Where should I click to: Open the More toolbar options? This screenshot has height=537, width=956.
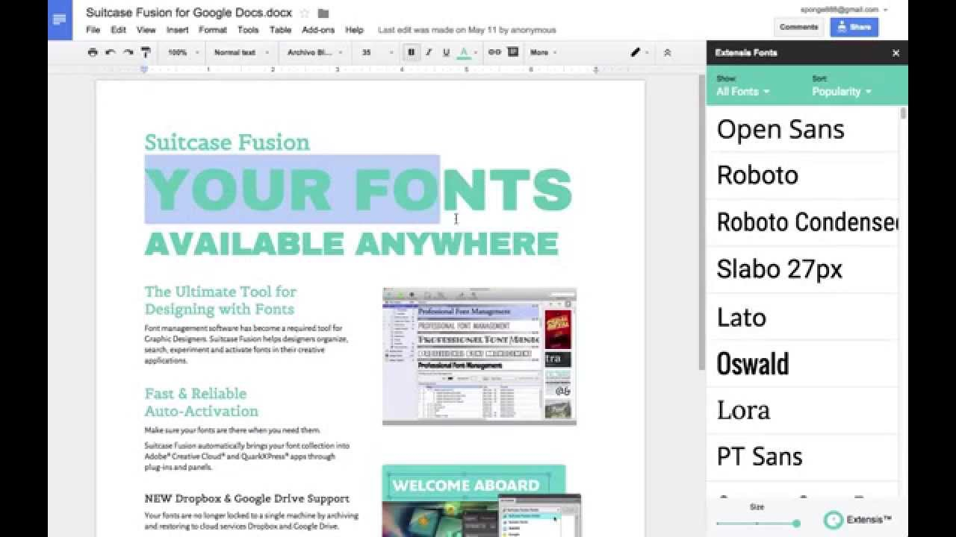(543, 52)
